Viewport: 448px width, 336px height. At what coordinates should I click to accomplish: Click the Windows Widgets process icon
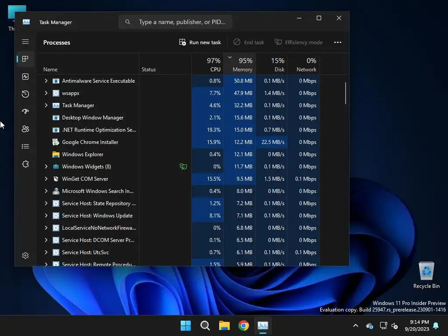pyautogui.click(x=56, y=167)
